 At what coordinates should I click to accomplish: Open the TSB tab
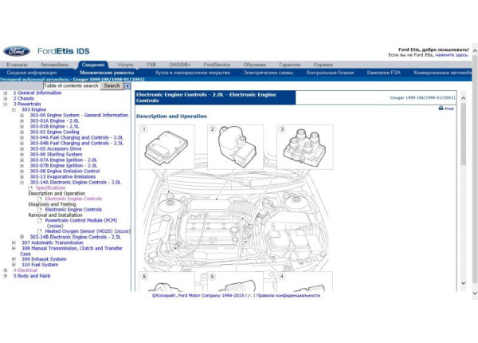[x=151, y=65]
